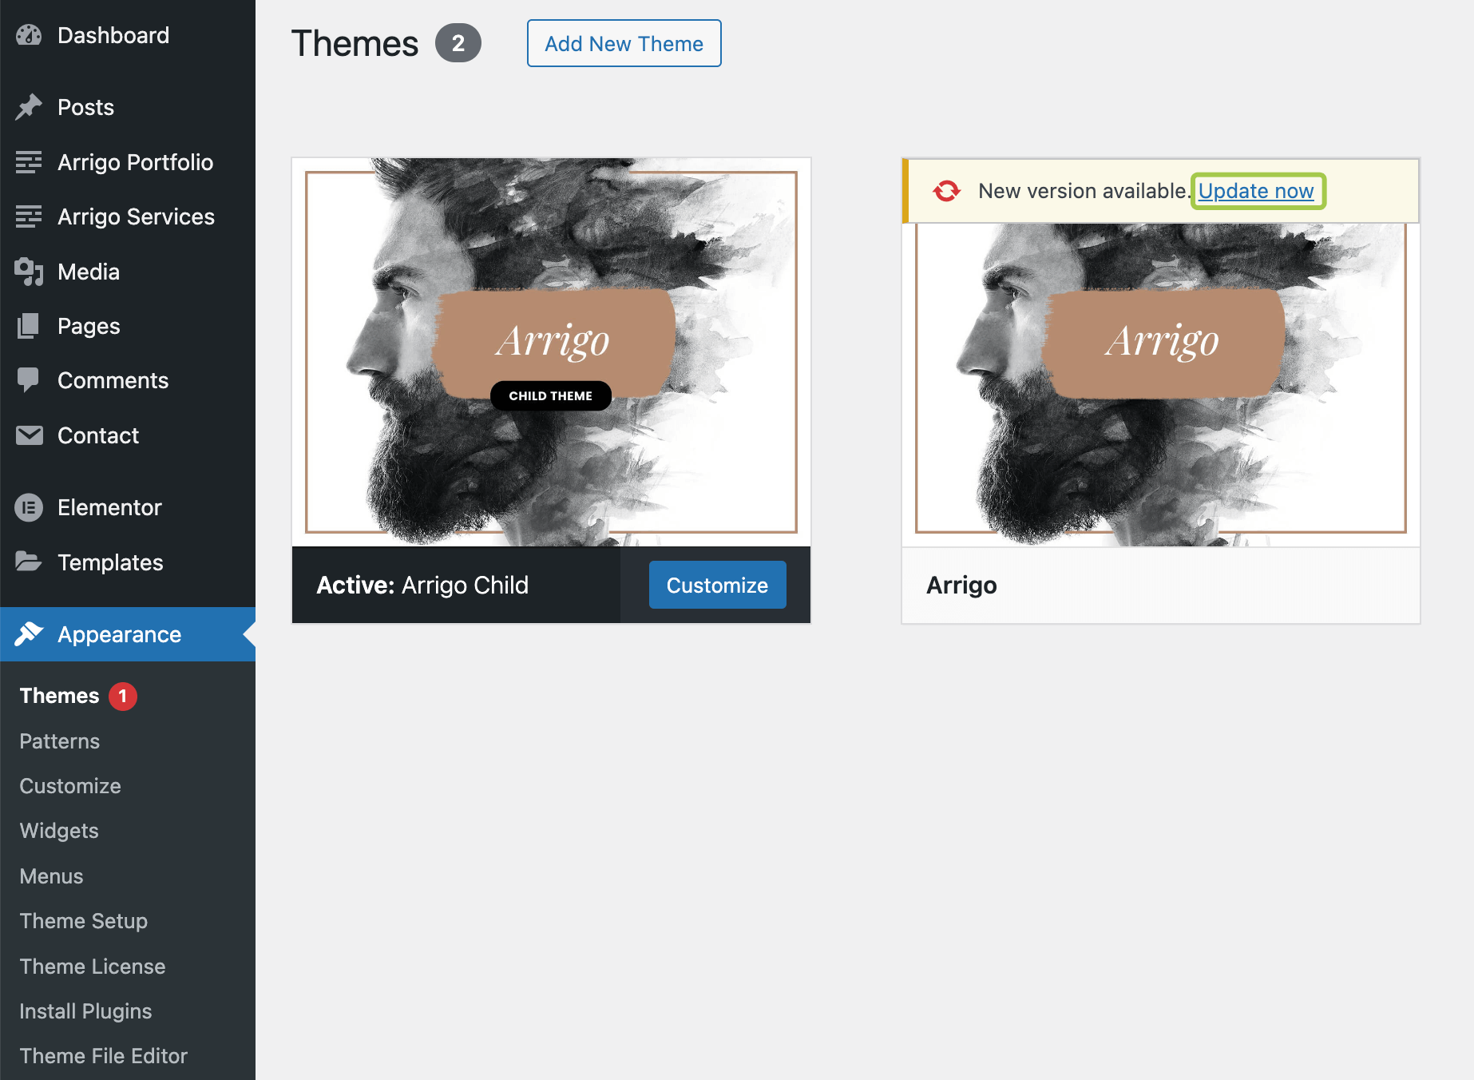Select the Arrigo parent theme thumbnail
1474x1080 pixels.
[1160, 383]
